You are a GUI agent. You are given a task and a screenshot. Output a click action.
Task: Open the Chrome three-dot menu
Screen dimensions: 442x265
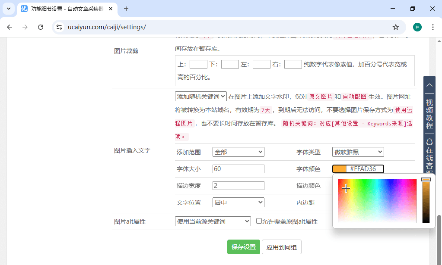point(432,27)
